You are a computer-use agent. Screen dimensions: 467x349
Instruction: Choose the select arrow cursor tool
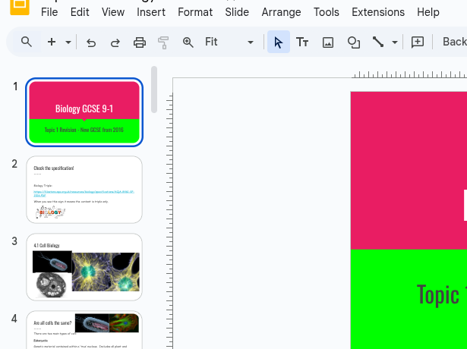[x=278, y=42]
